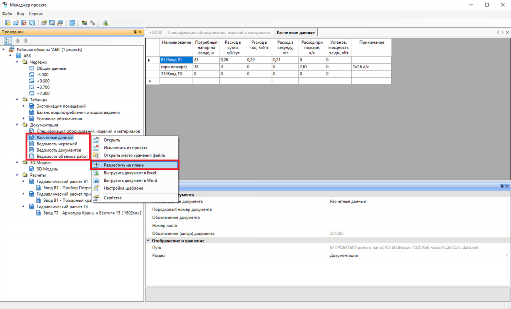Click the В1/Ввод В1 table cell
511x309 pixels.
(x=176, y=60)
